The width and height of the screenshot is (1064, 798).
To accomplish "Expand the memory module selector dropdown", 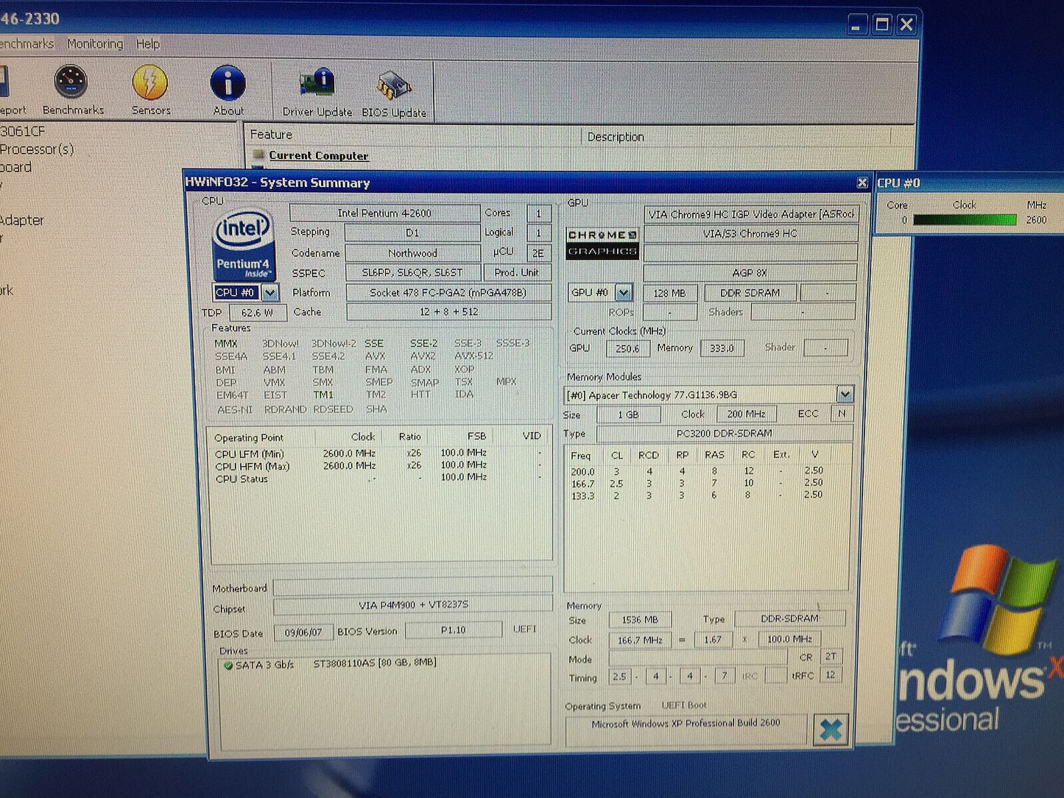I will tap(845, 395).
